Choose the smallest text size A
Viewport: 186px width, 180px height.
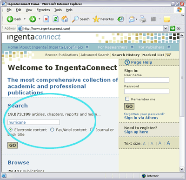(144, 144)
